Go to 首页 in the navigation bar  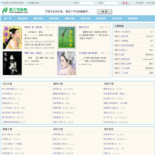(8, 19)
